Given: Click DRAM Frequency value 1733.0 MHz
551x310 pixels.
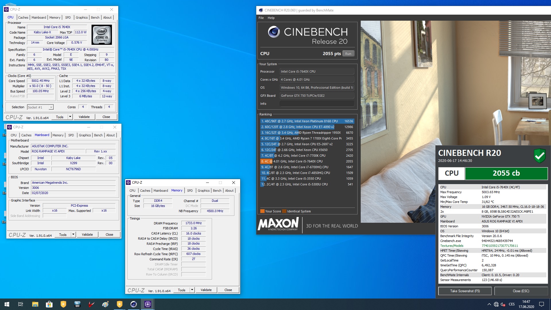Looking at the screenshot, I should click(x=193, y=223).
